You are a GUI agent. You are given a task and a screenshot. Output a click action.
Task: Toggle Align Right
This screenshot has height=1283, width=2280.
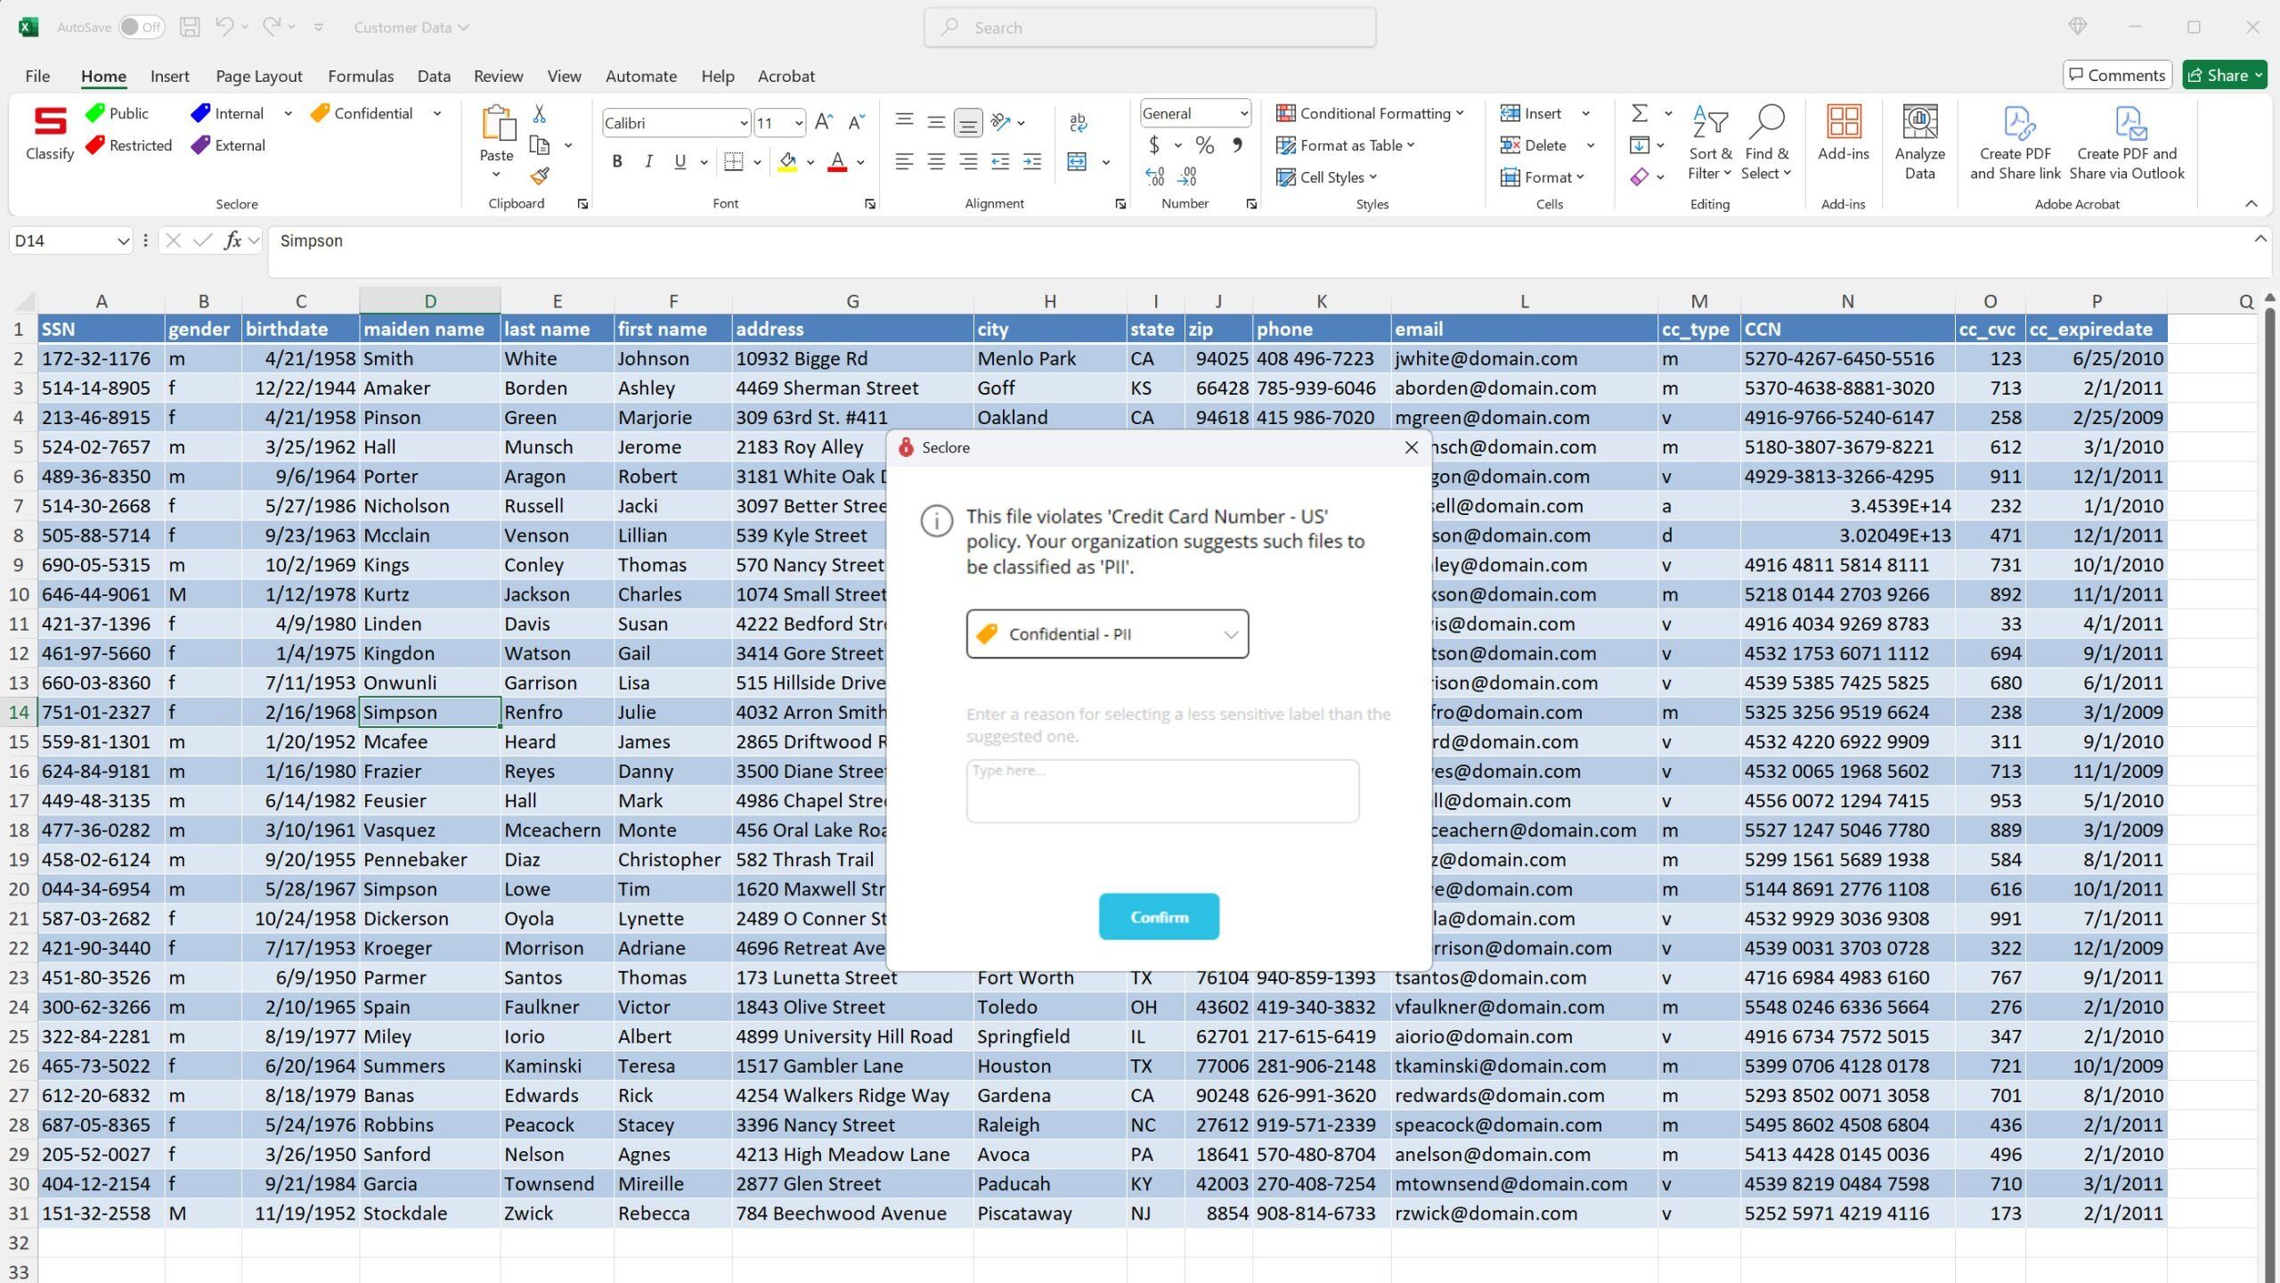[968, 161]
